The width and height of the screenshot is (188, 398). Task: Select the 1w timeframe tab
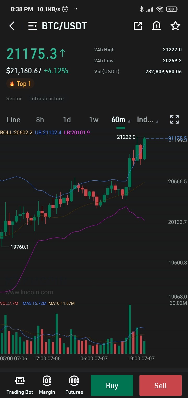pyautogui.click(x=94, y=120)
